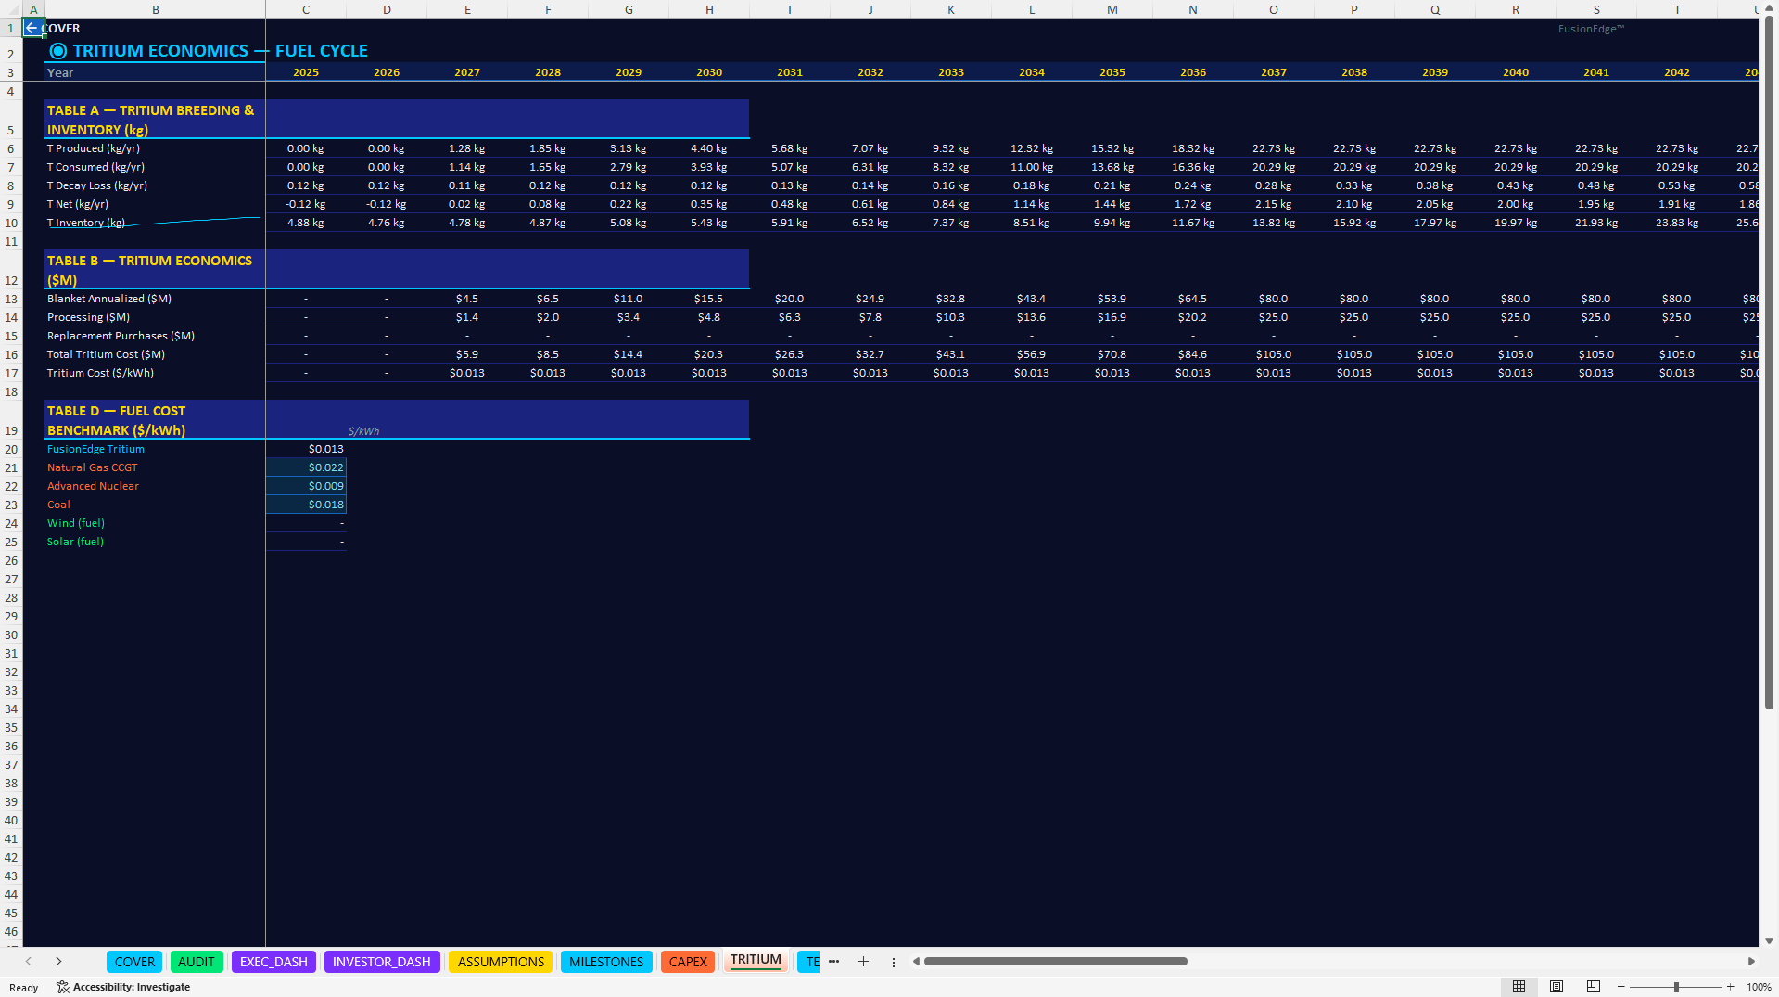Switch to Normal view in status bar

[x=1519, y=987]
